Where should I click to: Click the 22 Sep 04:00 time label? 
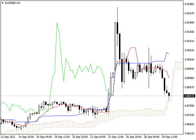coord(98,137)
